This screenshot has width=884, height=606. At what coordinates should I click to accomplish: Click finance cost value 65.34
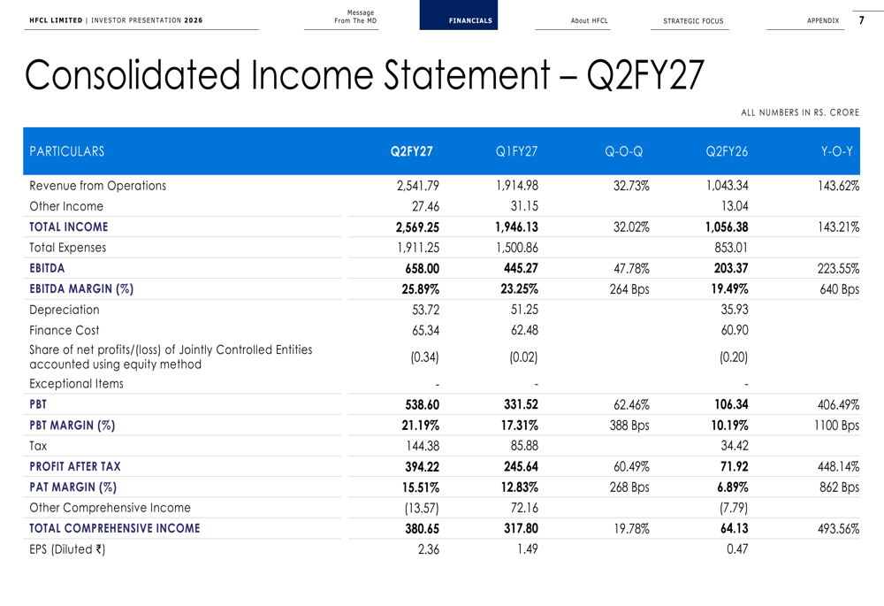click(426, 330)
